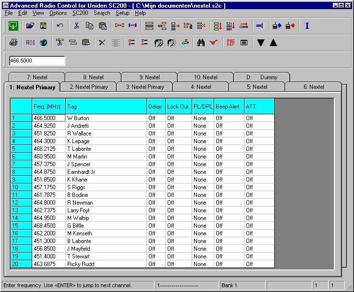Copy using the two-pages icon

click(x=89, y=26)
